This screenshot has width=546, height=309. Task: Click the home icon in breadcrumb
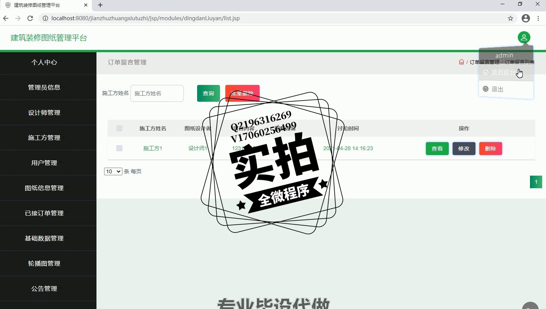(x=461, y=62)
